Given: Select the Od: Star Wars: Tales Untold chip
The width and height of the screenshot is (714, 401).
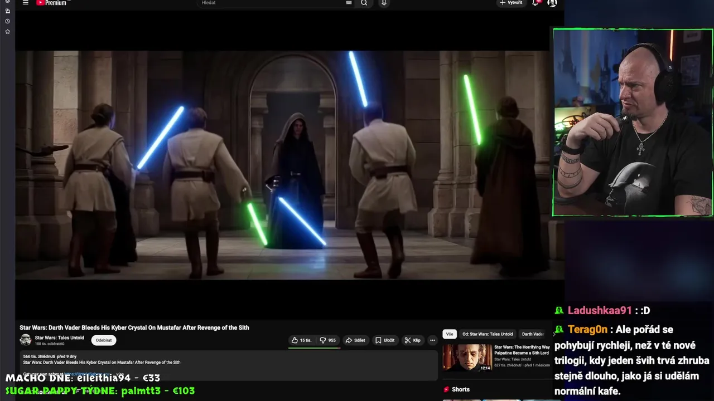Looking at the screenshot, I should pos(488,334).
